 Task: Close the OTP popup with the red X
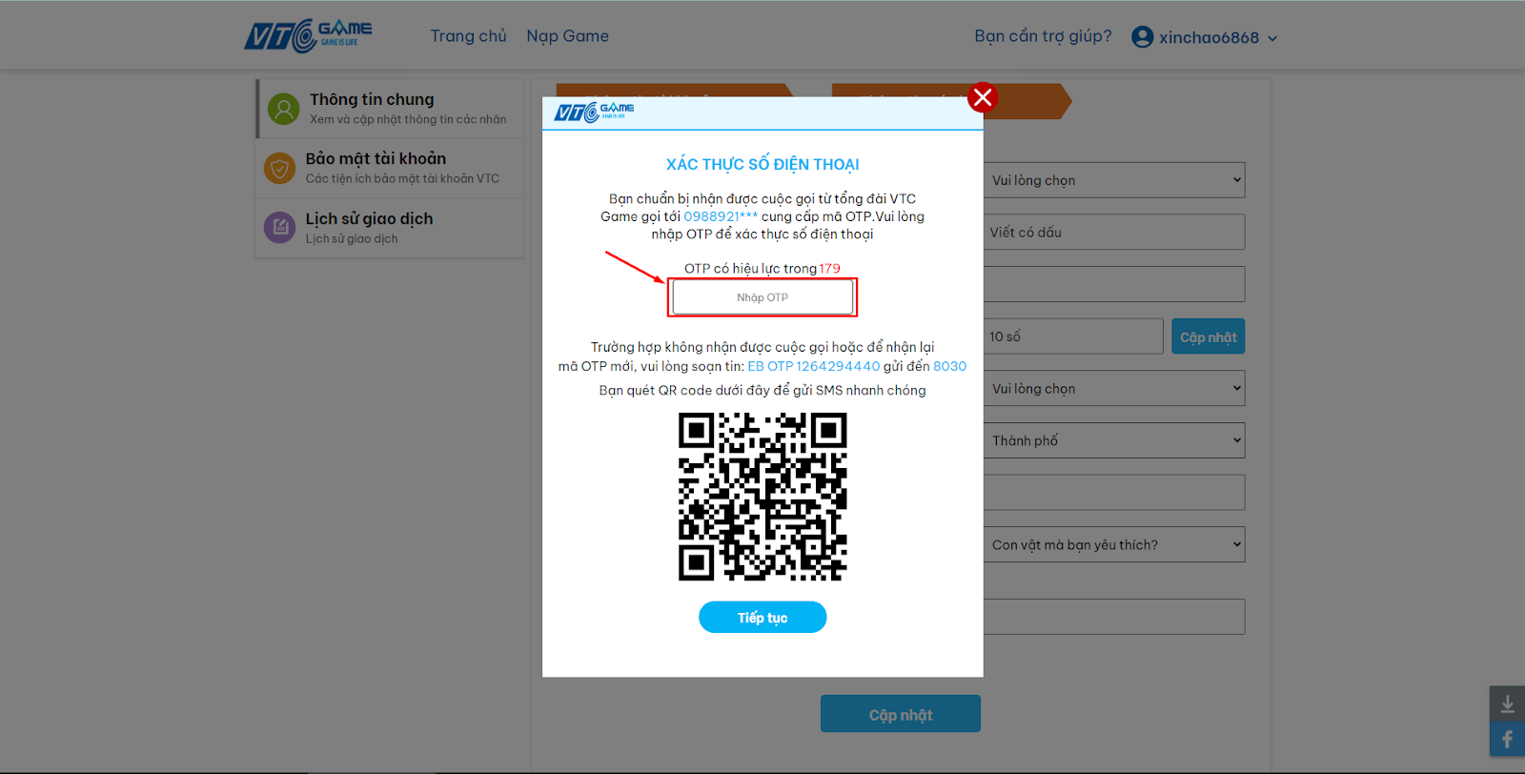coord(983,97)
